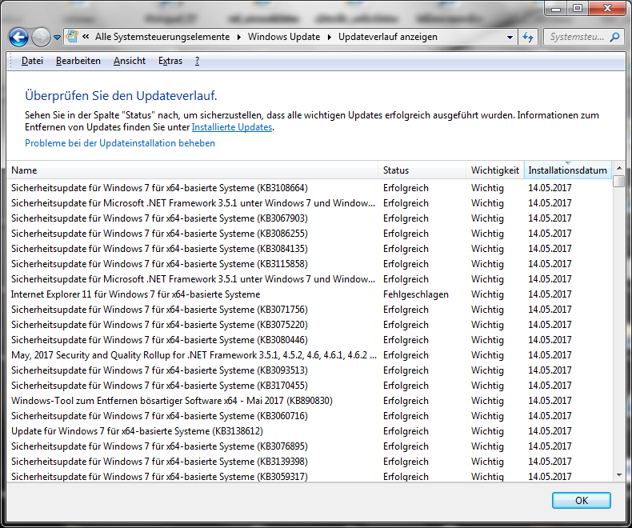This screenshot has height=528, width=632.
Task: Click the refresh button beside address bar
Action: [528, 37]
